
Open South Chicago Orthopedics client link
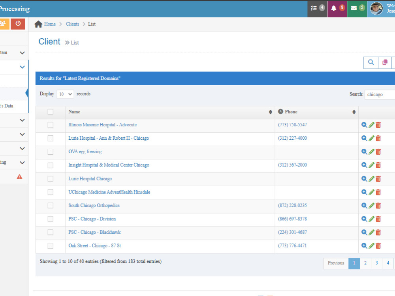94,205
